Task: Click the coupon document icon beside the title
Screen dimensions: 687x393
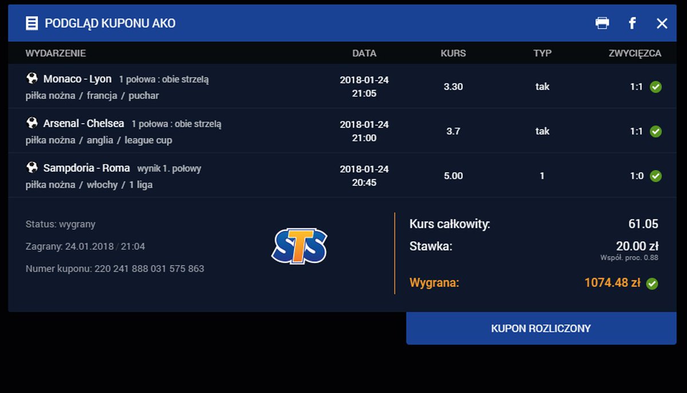Action: tap(32, 23)
